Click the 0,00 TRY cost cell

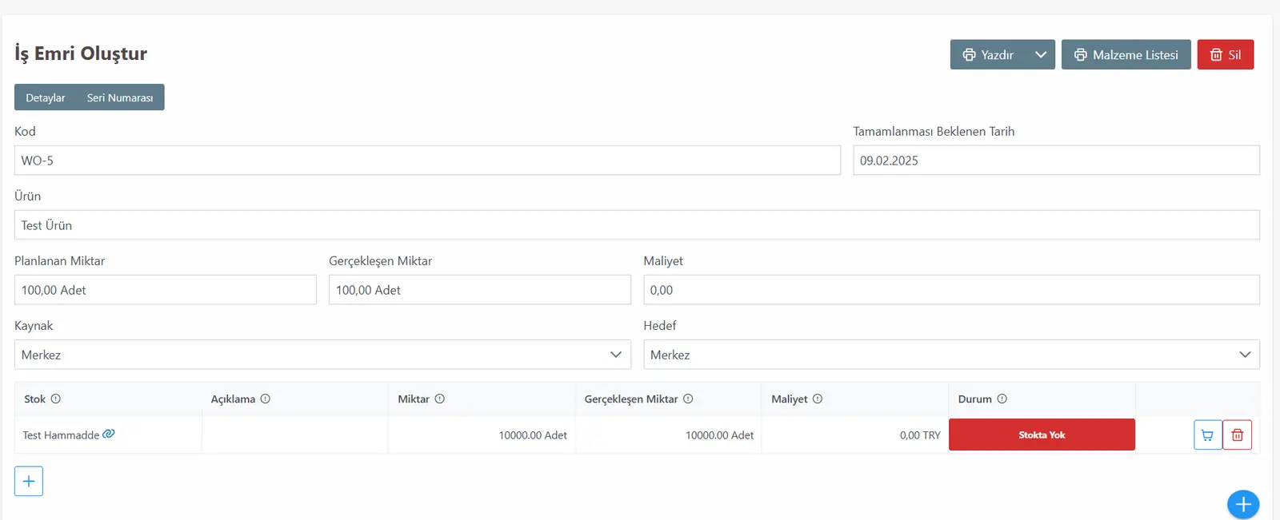(x=854, y=435)
